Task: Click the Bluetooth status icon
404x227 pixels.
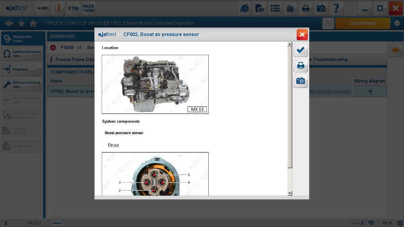Action: (x=5, y=223)
